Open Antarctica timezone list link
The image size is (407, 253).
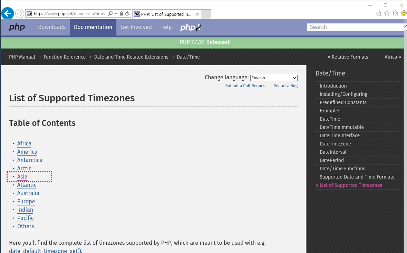30,160
